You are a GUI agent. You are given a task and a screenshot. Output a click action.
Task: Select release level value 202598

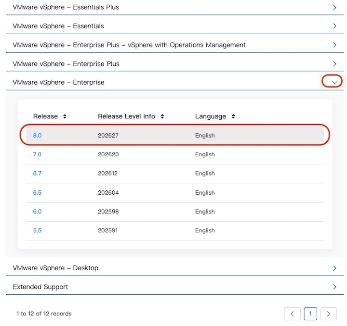coord(108,212)
